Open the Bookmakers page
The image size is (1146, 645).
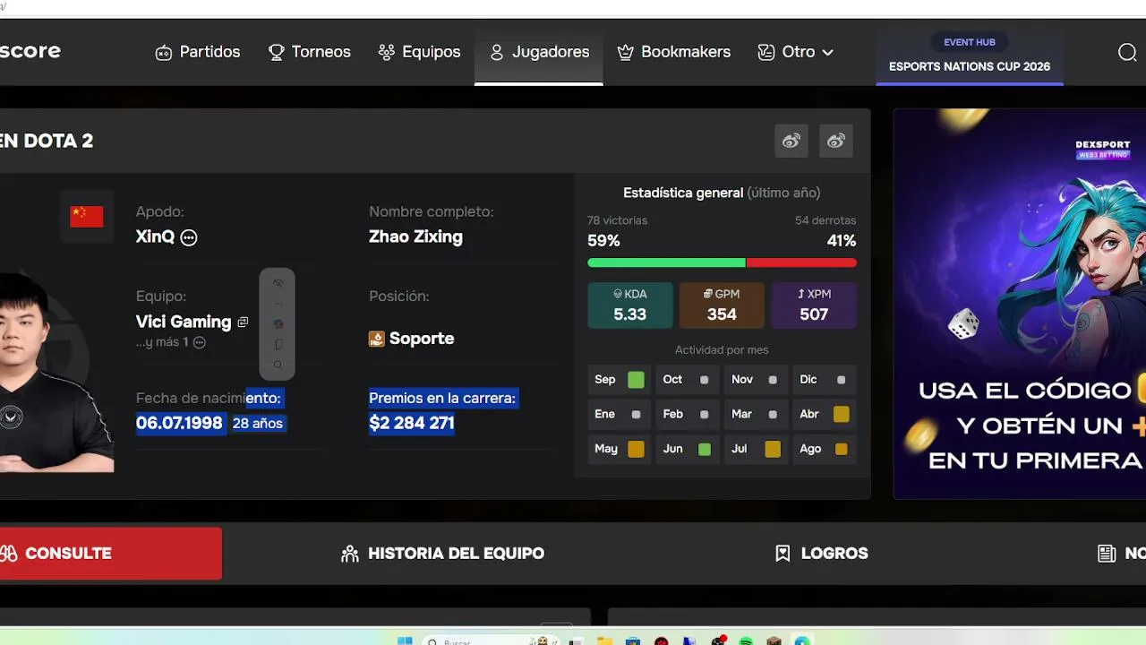[x=674, y=52]
